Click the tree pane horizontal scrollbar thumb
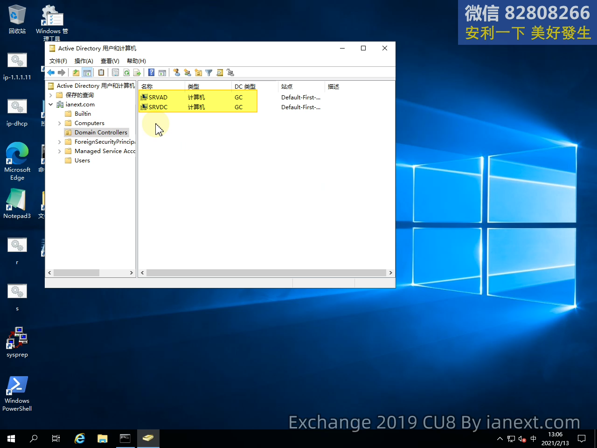This screenshot has height=448, width=597. [76, 273]
